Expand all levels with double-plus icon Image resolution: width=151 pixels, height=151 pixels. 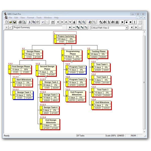coord(78,27)
